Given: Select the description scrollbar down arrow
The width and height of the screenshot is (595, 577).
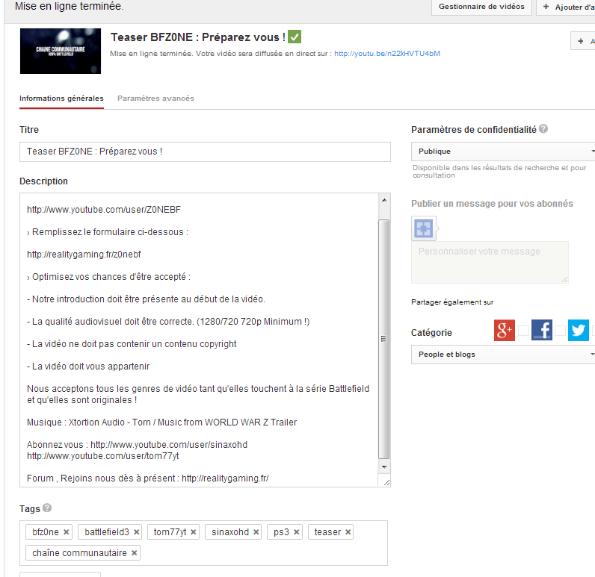Looking at the screenshot, I should pyautogui.click(x=384, y=467).
